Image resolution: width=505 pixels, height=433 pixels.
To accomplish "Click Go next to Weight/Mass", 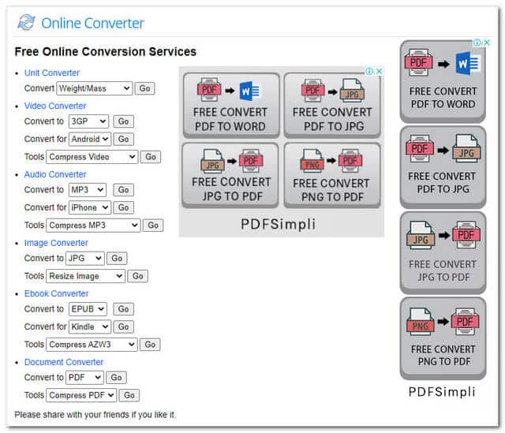I will point(144,88).
